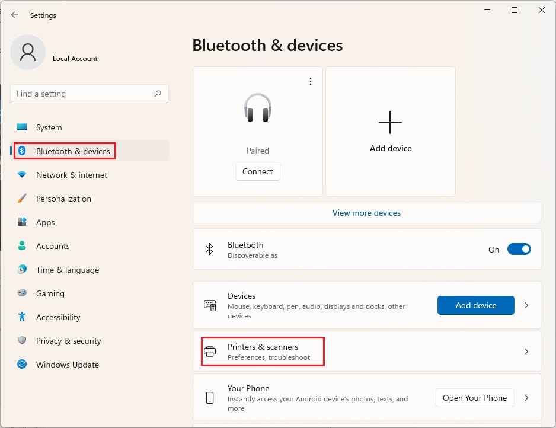Click the plus icon to add device
556x428 pixels.
tap(390, 122)
